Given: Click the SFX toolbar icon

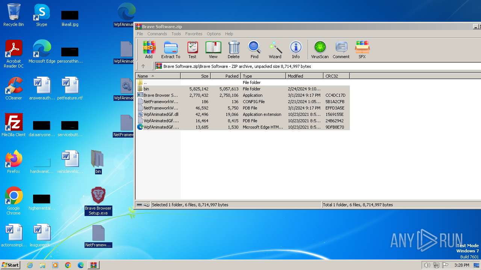Looking at the screenshot, I should click(362, 50).
